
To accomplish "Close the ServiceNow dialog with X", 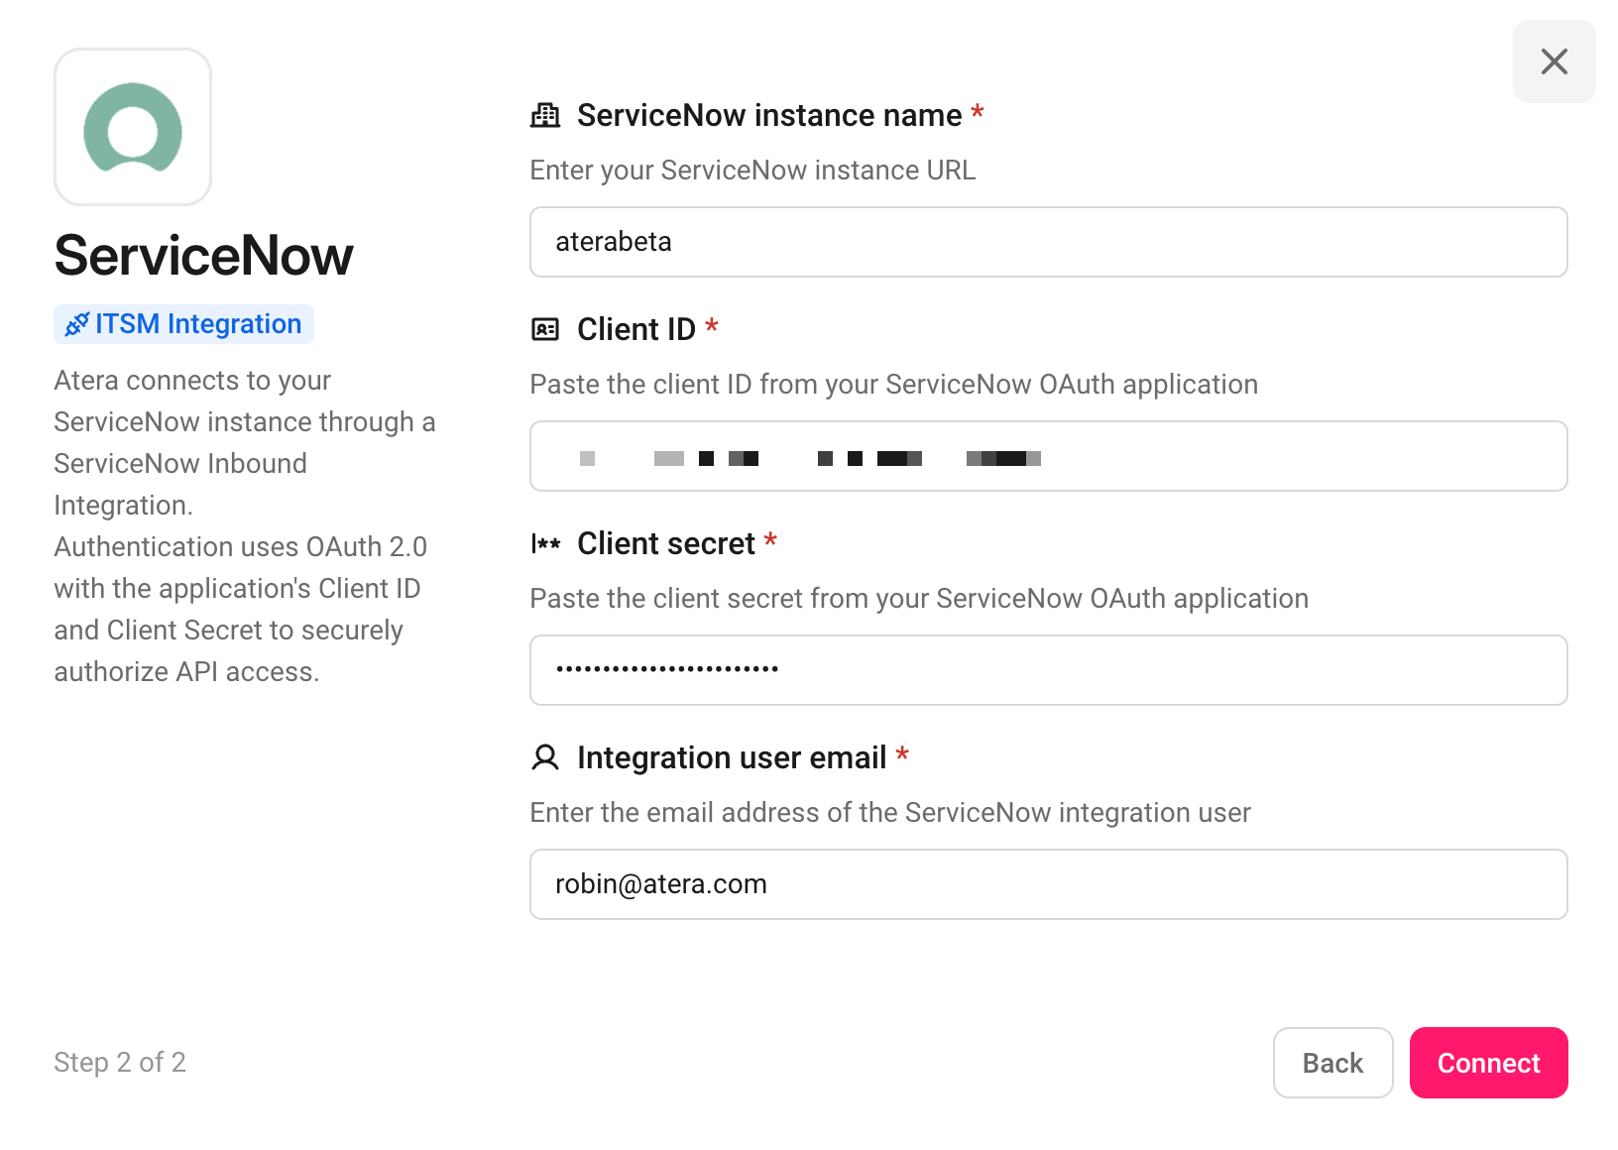I will coord(1554,61).
